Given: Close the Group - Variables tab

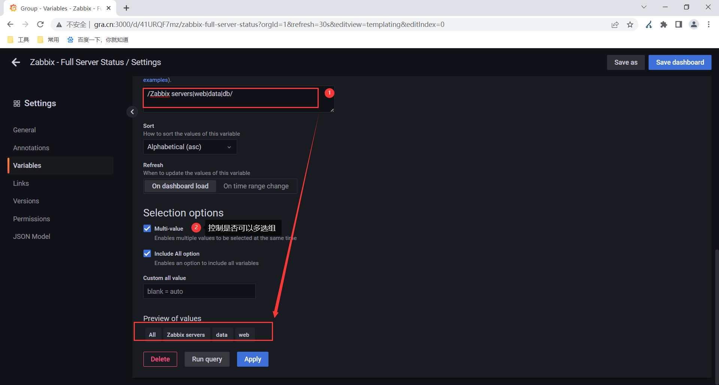Looking at the screenshot, I should click(109, 8).
